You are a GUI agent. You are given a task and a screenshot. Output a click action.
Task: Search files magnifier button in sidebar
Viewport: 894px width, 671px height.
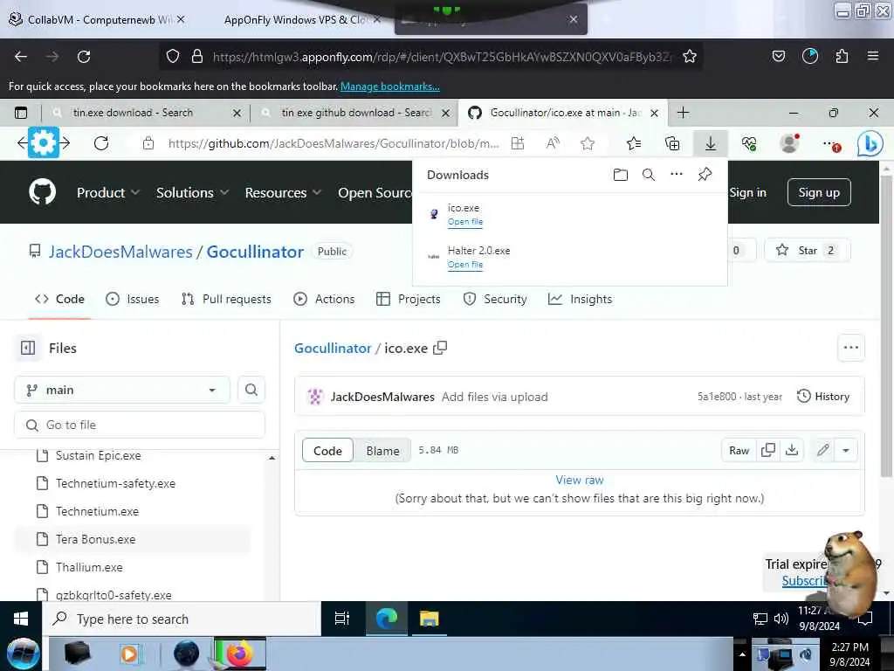click(x=251, y=390)
